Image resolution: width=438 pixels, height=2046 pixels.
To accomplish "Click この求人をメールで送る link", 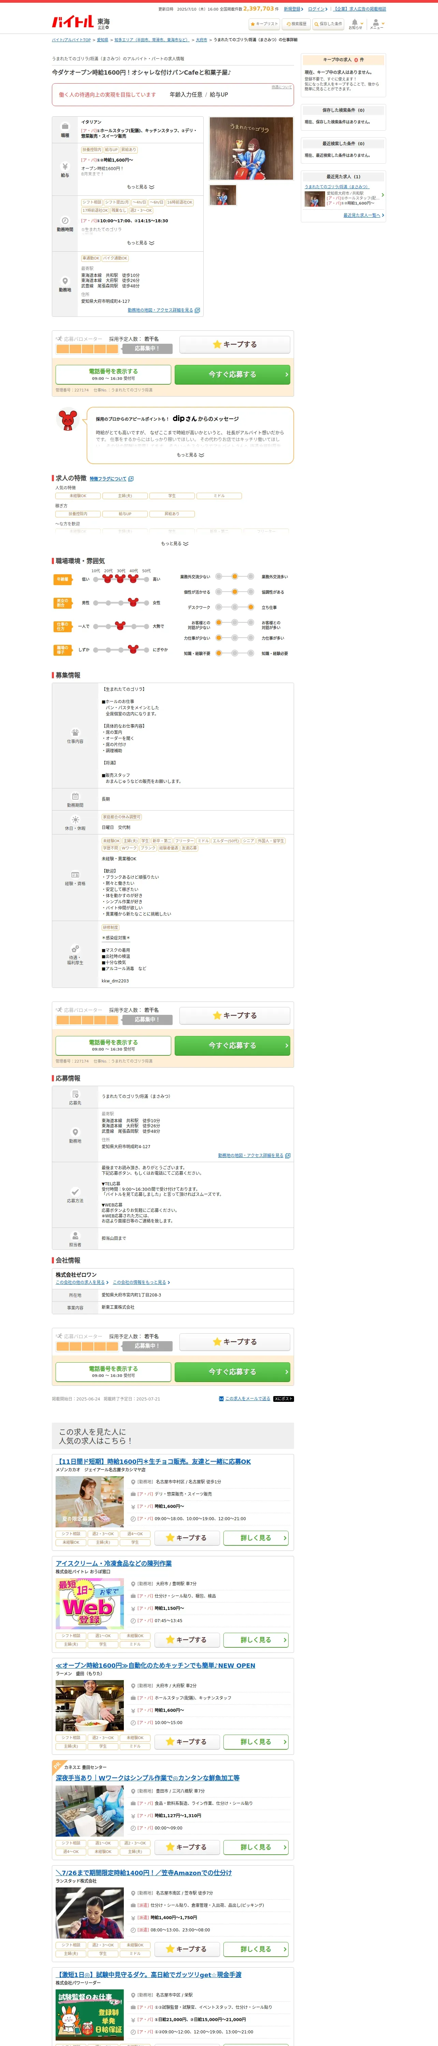I will click(247, 1399).
